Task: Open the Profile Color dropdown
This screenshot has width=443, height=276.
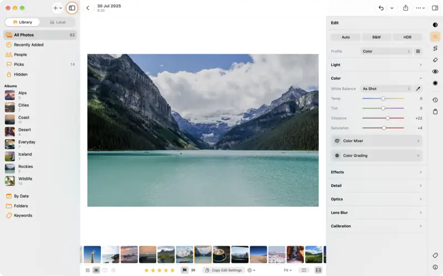Action: (386, 51)
